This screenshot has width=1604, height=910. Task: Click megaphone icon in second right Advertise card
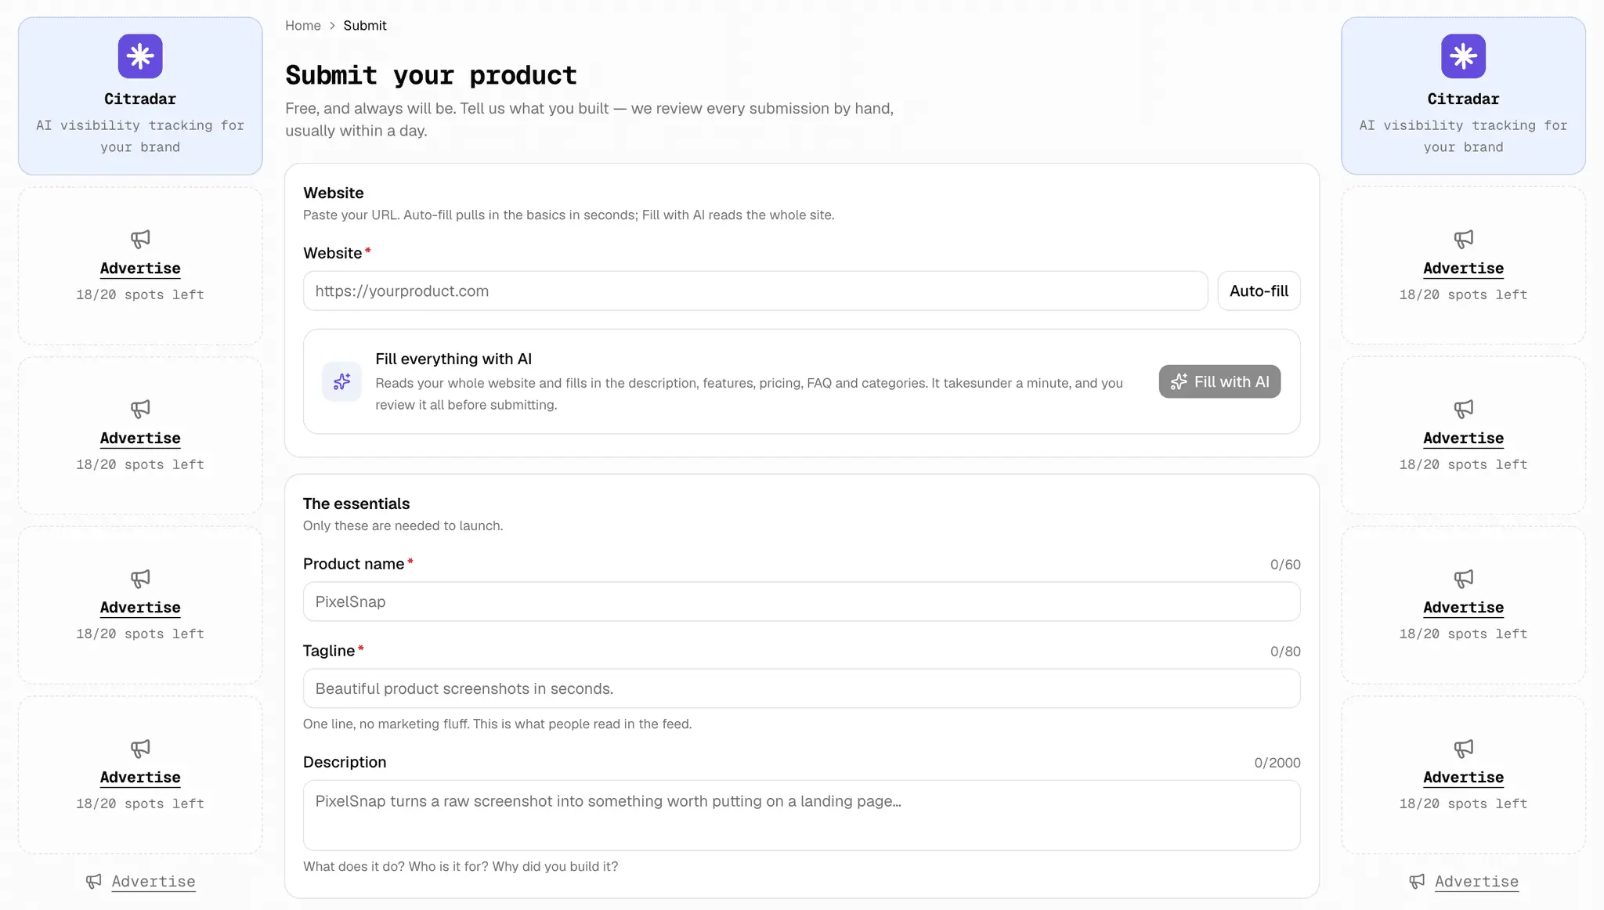tap(1463, 409)
